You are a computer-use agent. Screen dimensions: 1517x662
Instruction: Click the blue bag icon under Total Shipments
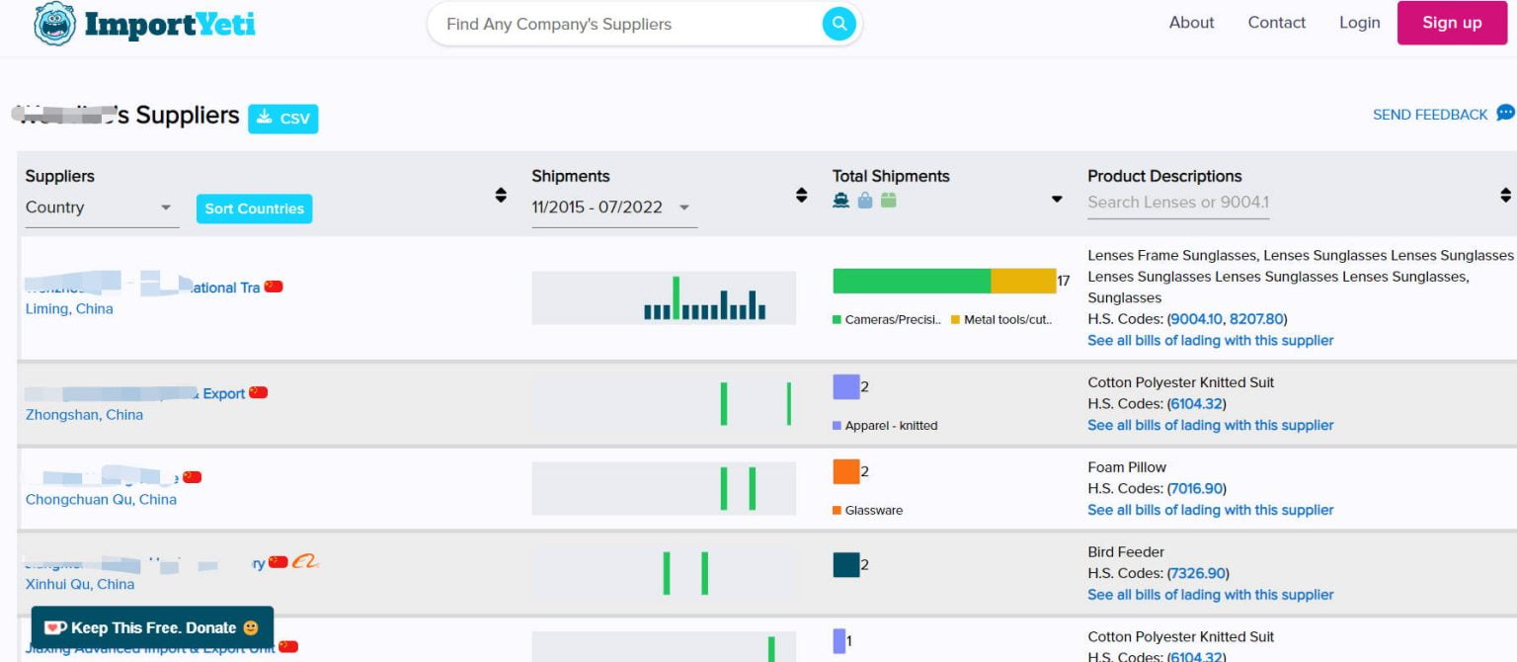pos(865,201)
